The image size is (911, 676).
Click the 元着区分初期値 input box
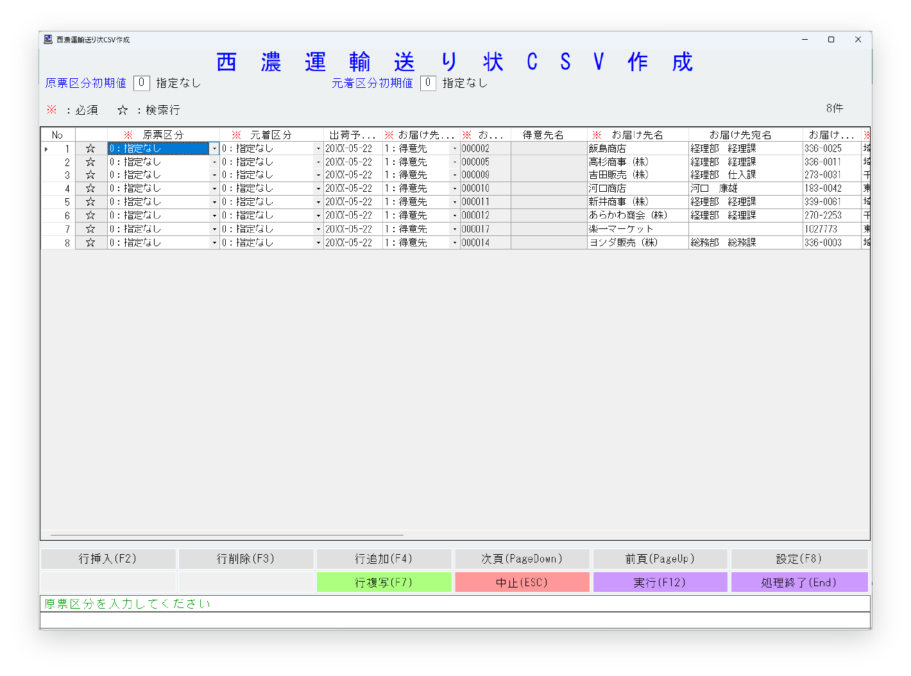pos(428,83)
